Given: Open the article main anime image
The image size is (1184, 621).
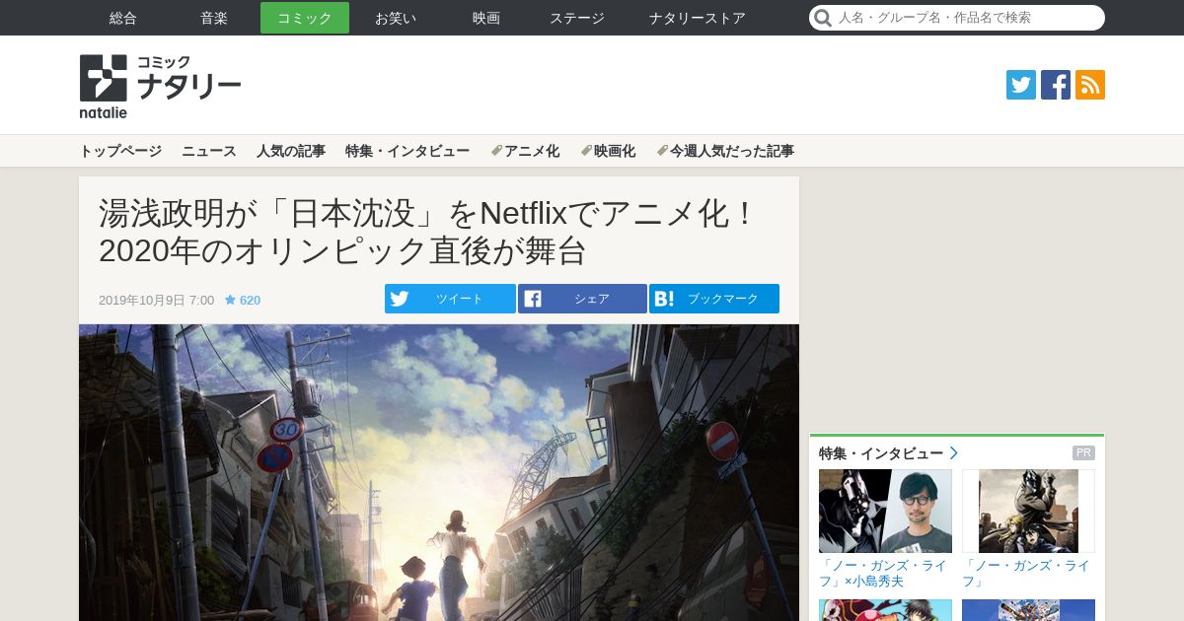Looking at the screenshot, I should (439, 472).
